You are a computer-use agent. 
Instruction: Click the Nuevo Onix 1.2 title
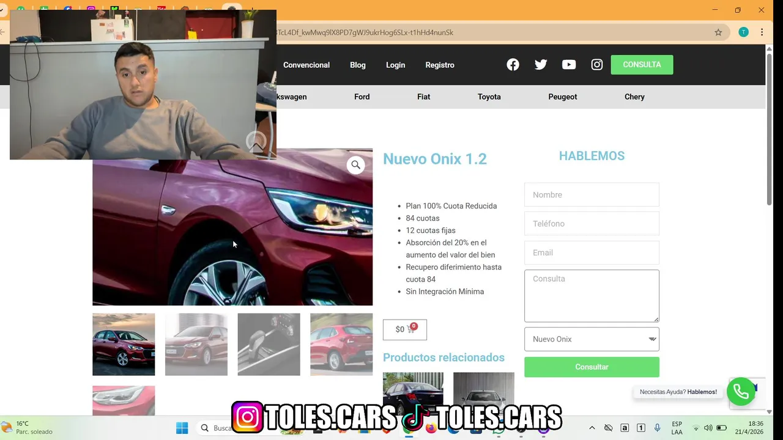pyautogui.click(x=435, y=159)
